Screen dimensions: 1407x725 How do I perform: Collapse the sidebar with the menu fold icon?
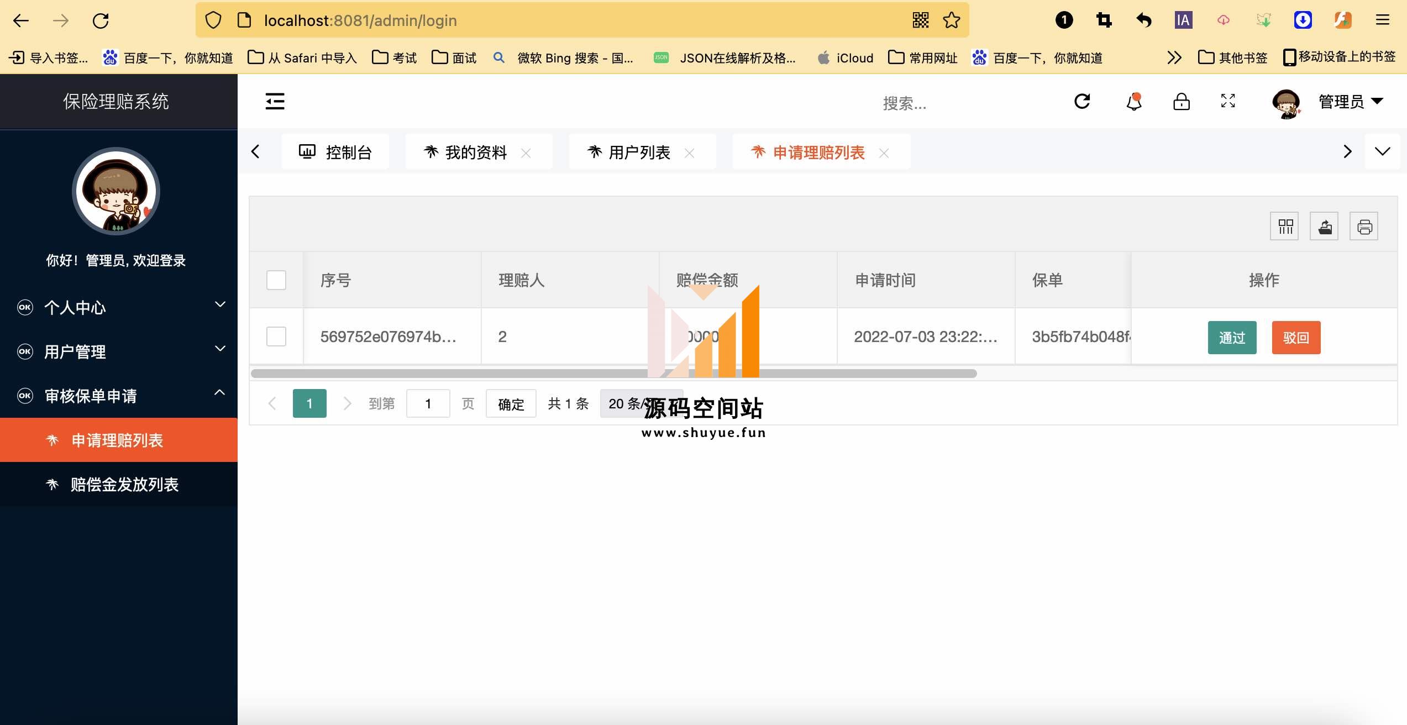275,102
